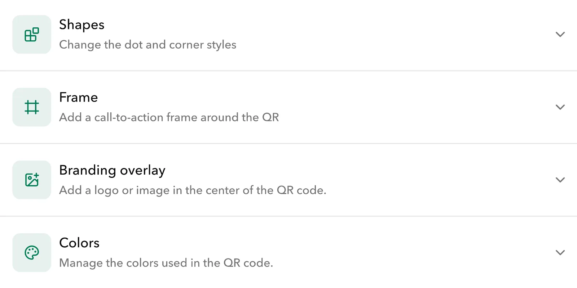
Task: Click empty space in the Frame row
Action: [415, 107]
